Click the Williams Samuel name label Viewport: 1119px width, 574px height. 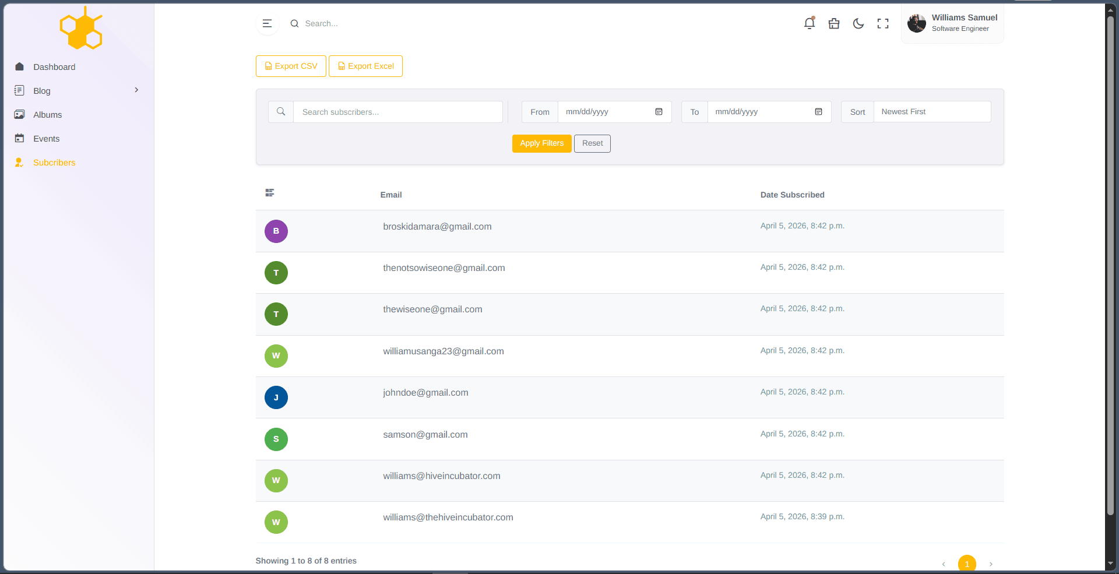coord(965,17)
